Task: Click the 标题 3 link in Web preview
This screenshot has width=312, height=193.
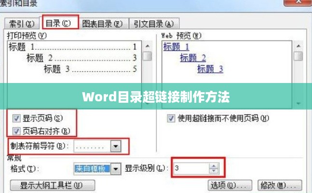Action: click(x=210, y=69)
